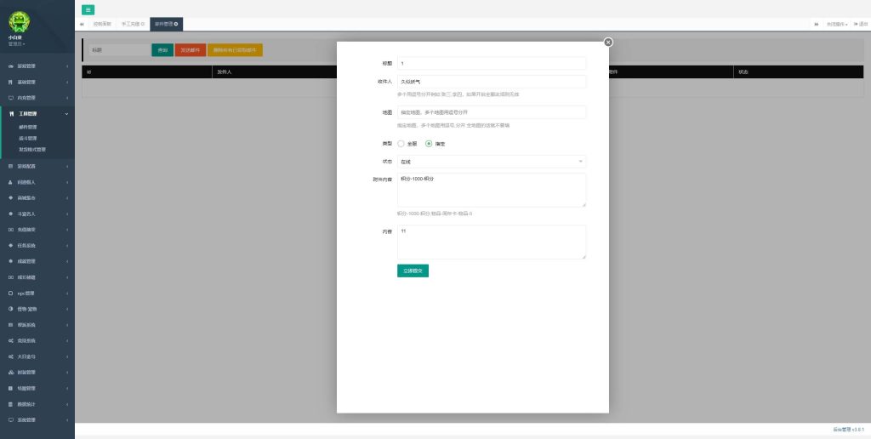Click the green hamburger menu toggle icon
871x439 pixels.
(x=88, y=9)
